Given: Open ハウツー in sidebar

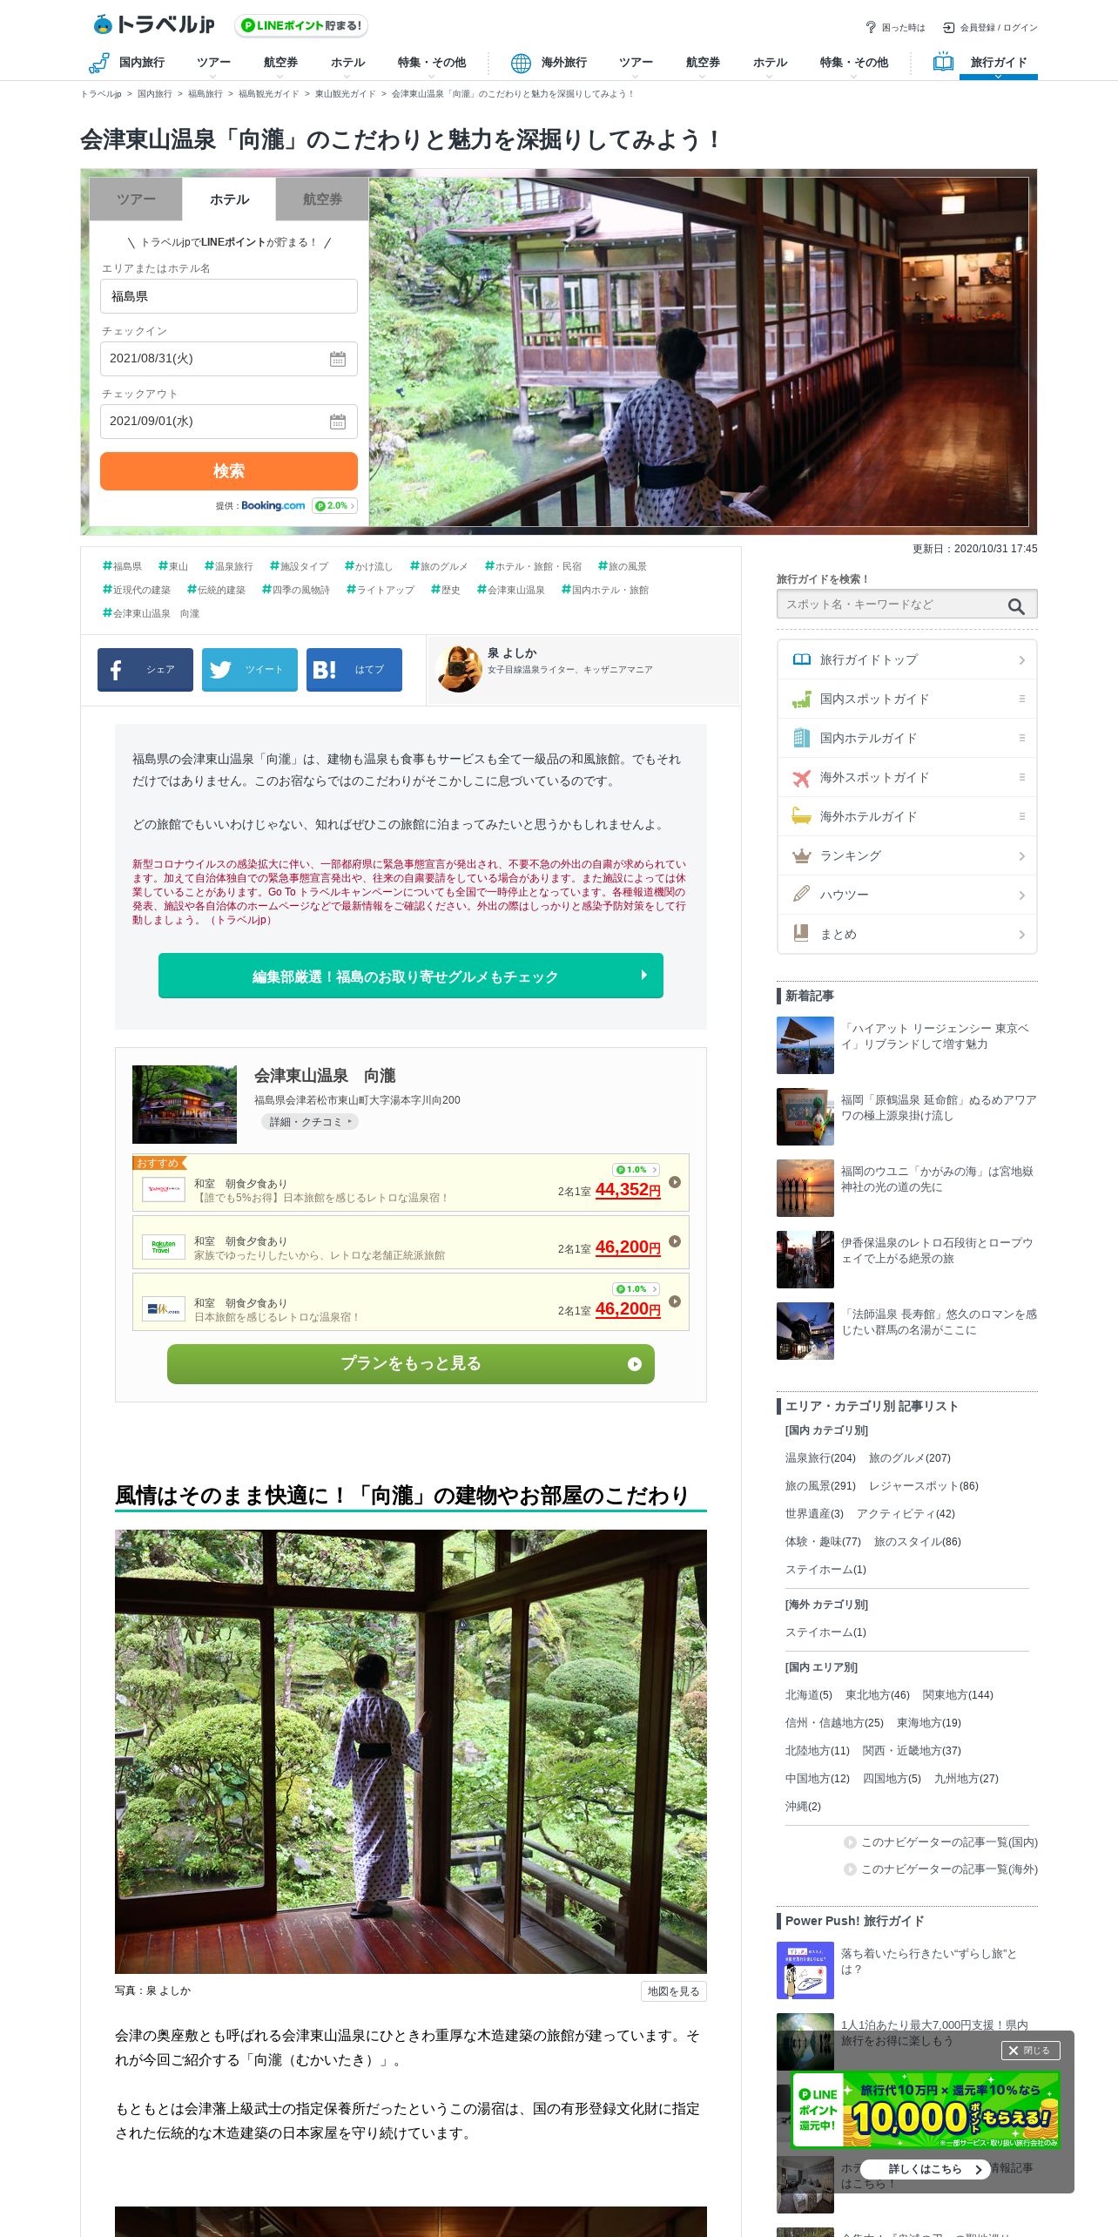Looking at the screenshot, I should tap(907, 895).
